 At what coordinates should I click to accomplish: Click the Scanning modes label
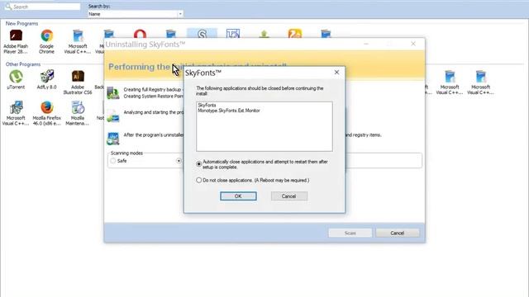(x=126, y=153)
